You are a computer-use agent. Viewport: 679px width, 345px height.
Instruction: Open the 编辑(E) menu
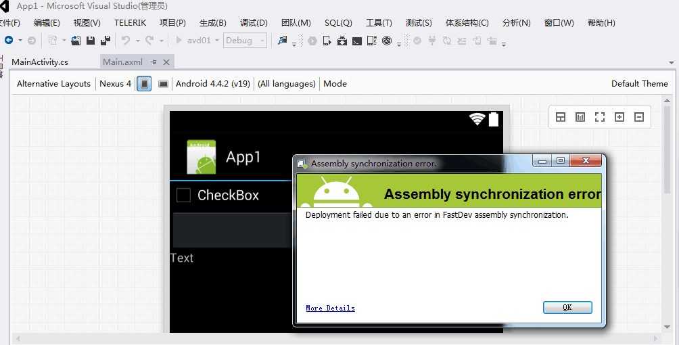point(47,23)
